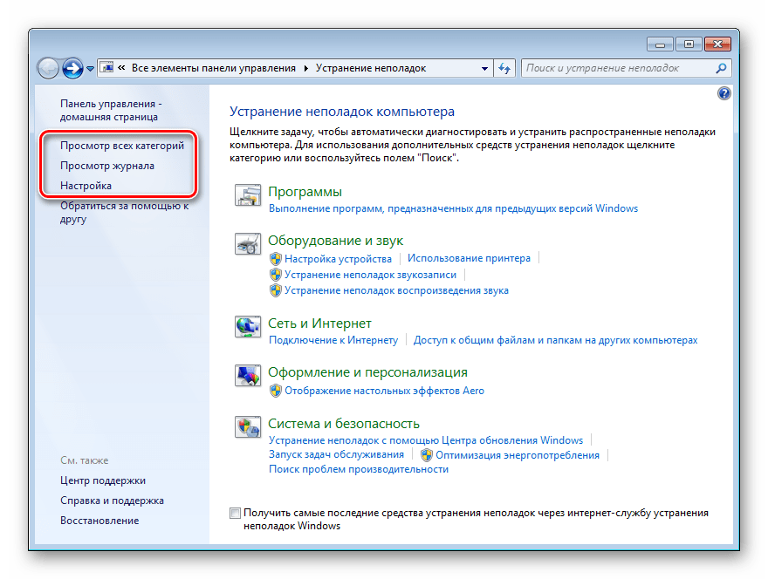Click shield icon next to Устранение неполадок воспроизведения звука
768x579 pixels.
coord(275,290)
